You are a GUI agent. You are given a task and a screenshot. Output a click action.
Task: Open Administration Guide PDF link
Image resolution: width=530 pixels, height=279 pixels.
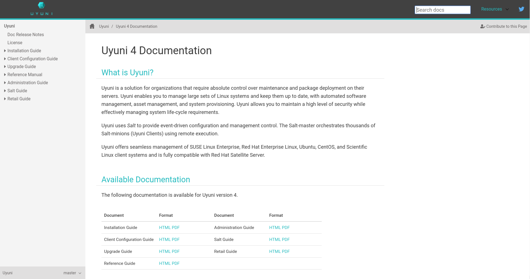(286, 228)
